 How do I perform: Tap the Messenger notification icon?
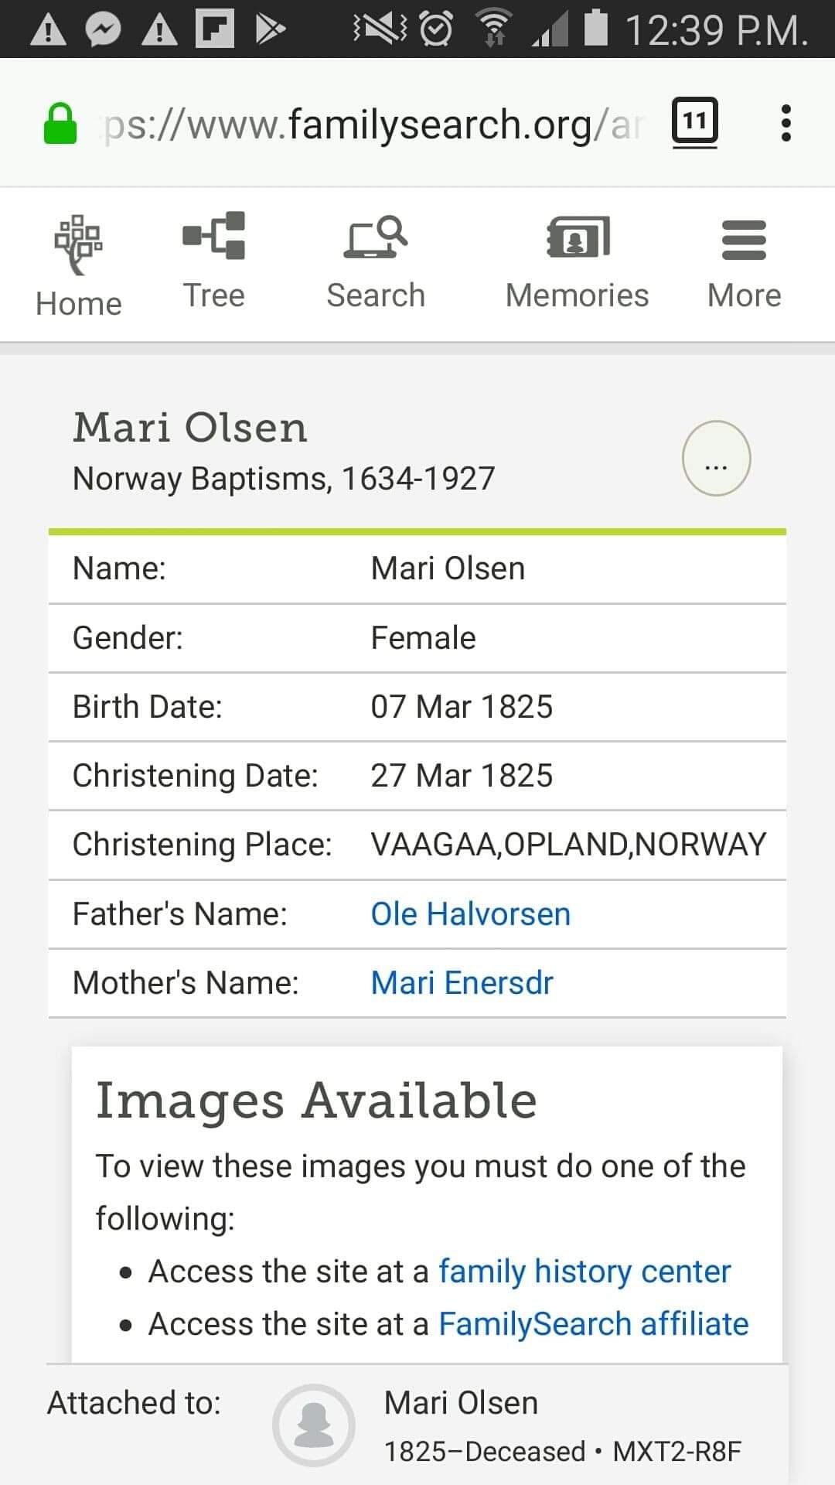tap(103, 29)
